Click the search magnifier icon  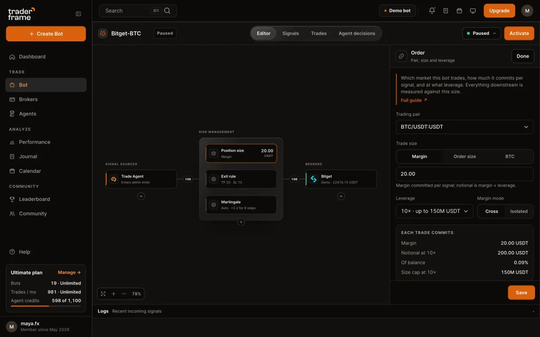point(167,11)
